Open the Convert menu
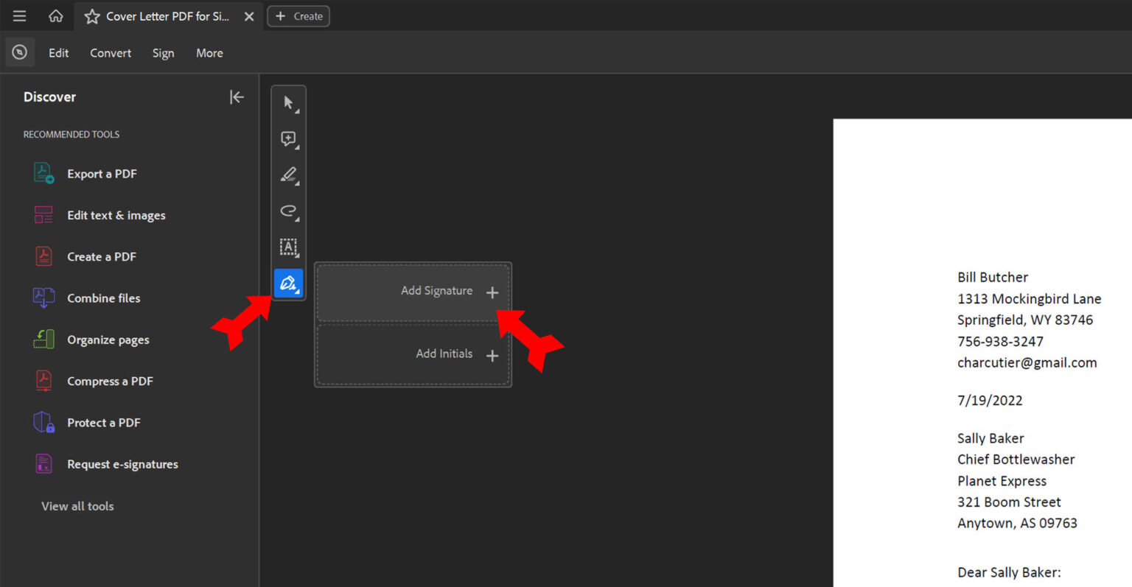This screenshot has width=1132, height=587. (x=111, y=53)
